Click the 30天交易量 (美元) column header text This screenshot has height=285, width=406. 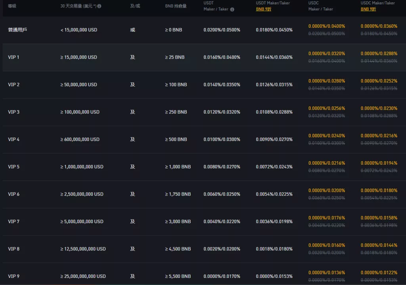click(78, 6)
